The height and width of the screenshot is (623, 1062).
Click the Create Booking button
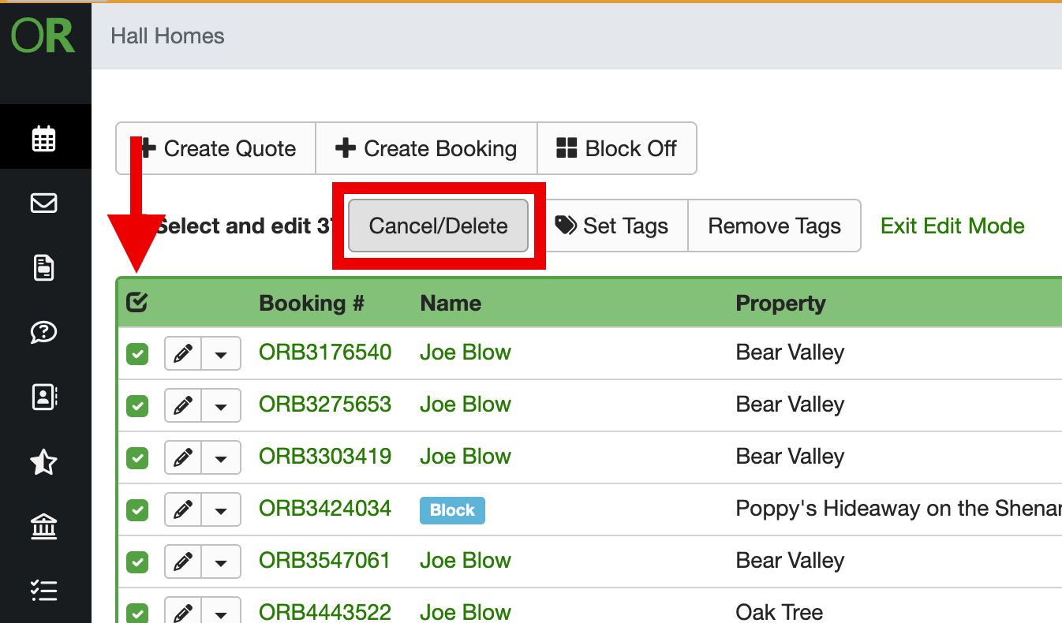pyautogui.click(x=426, y=148)
